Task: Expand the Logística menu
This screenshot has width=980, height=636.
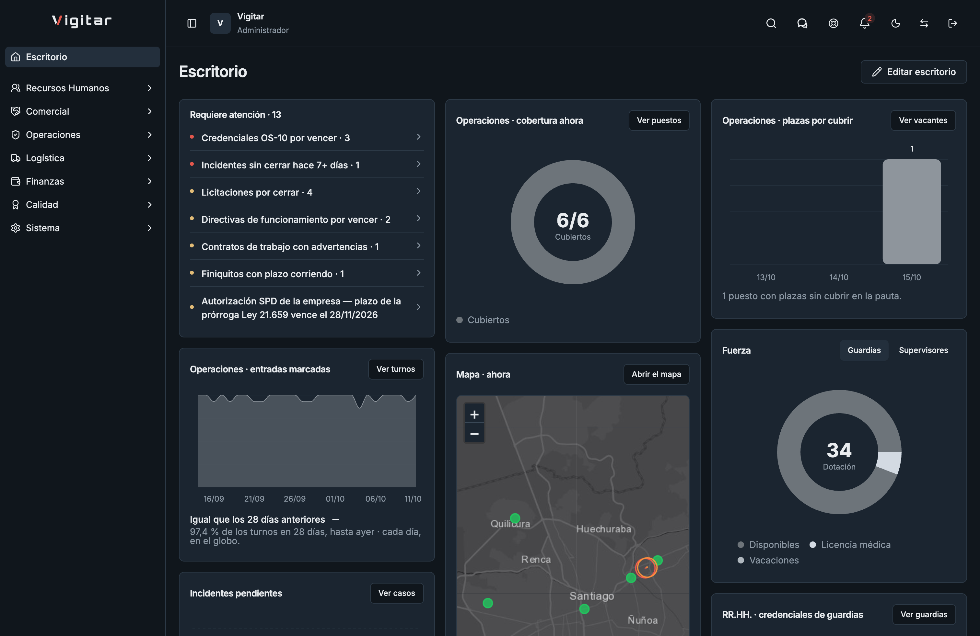Action: (x=82, y=158)
